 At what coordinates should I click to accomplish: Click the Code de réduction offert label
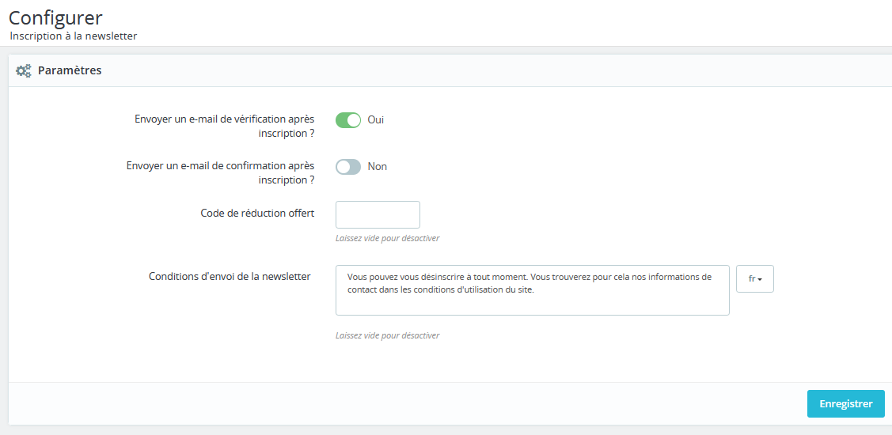(x=258, y=213)
